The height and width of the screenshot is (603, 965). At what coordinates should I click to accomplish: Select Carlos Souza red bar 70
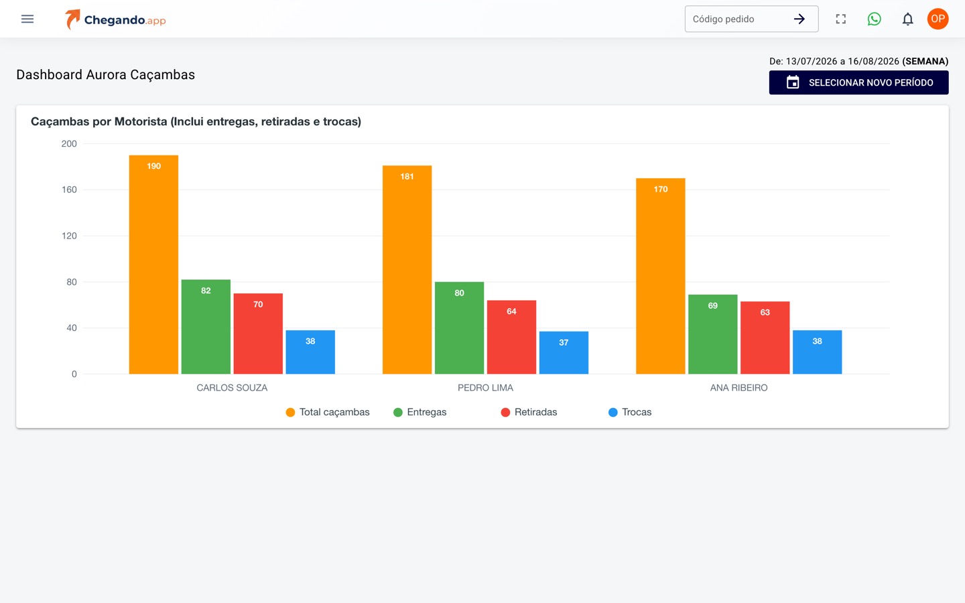[258, 334]
